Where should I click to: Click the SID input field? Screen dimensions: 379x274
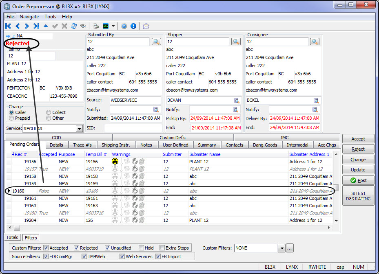132,128
